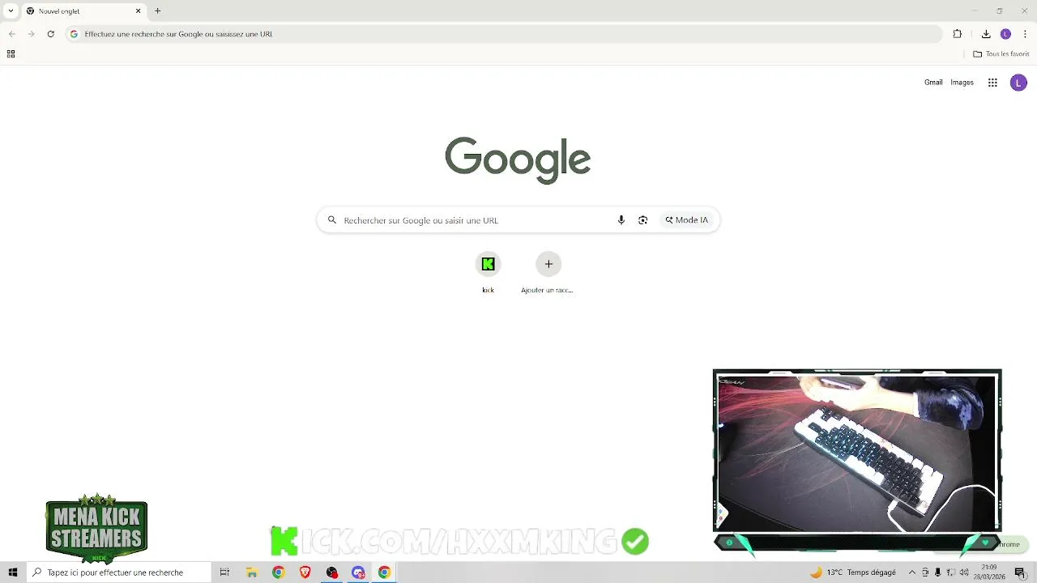Open the notification center icon
The height and width of the screenshot is (583, 1037).
pyautogui.click(x=1020, y=572)
